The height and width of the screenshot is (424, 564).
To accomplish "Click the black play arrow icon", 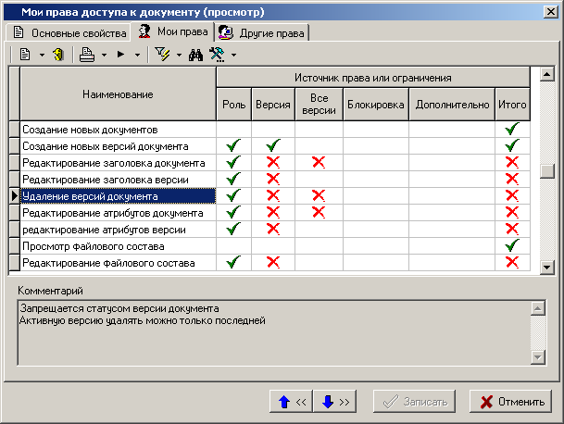I will pos(120,56).
